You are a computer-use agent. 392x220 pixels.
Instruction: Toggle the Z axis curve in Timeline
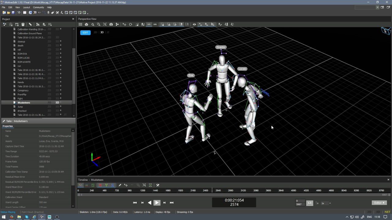[112, 185]
